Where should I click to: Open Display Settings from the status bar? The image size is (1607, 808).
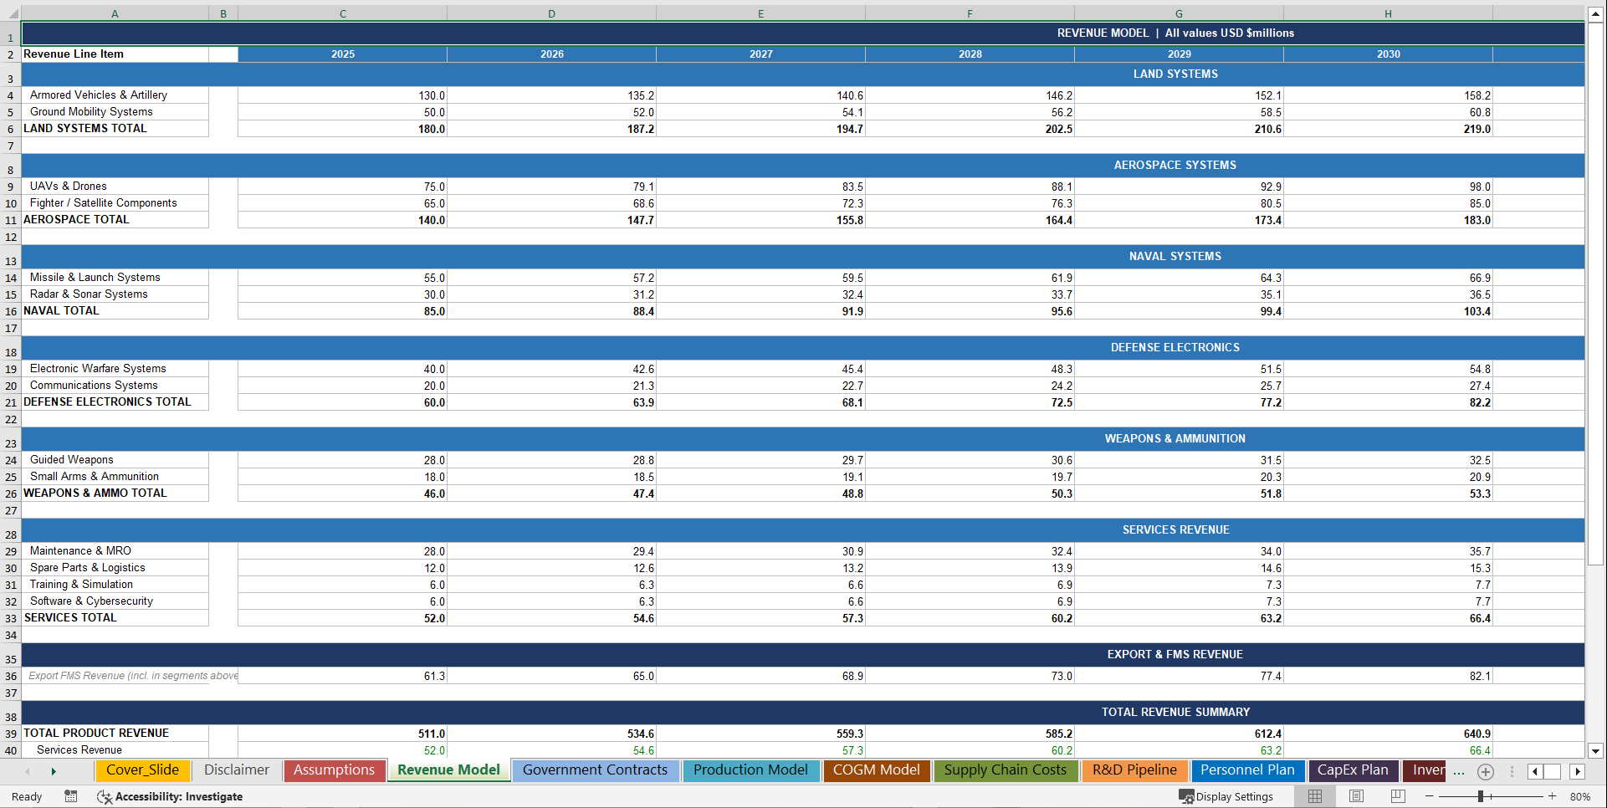pos(1227,796)
